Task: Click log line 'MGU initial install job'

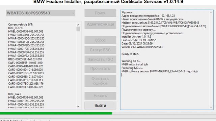Action: pyautogui.click(x=135, y=64)
